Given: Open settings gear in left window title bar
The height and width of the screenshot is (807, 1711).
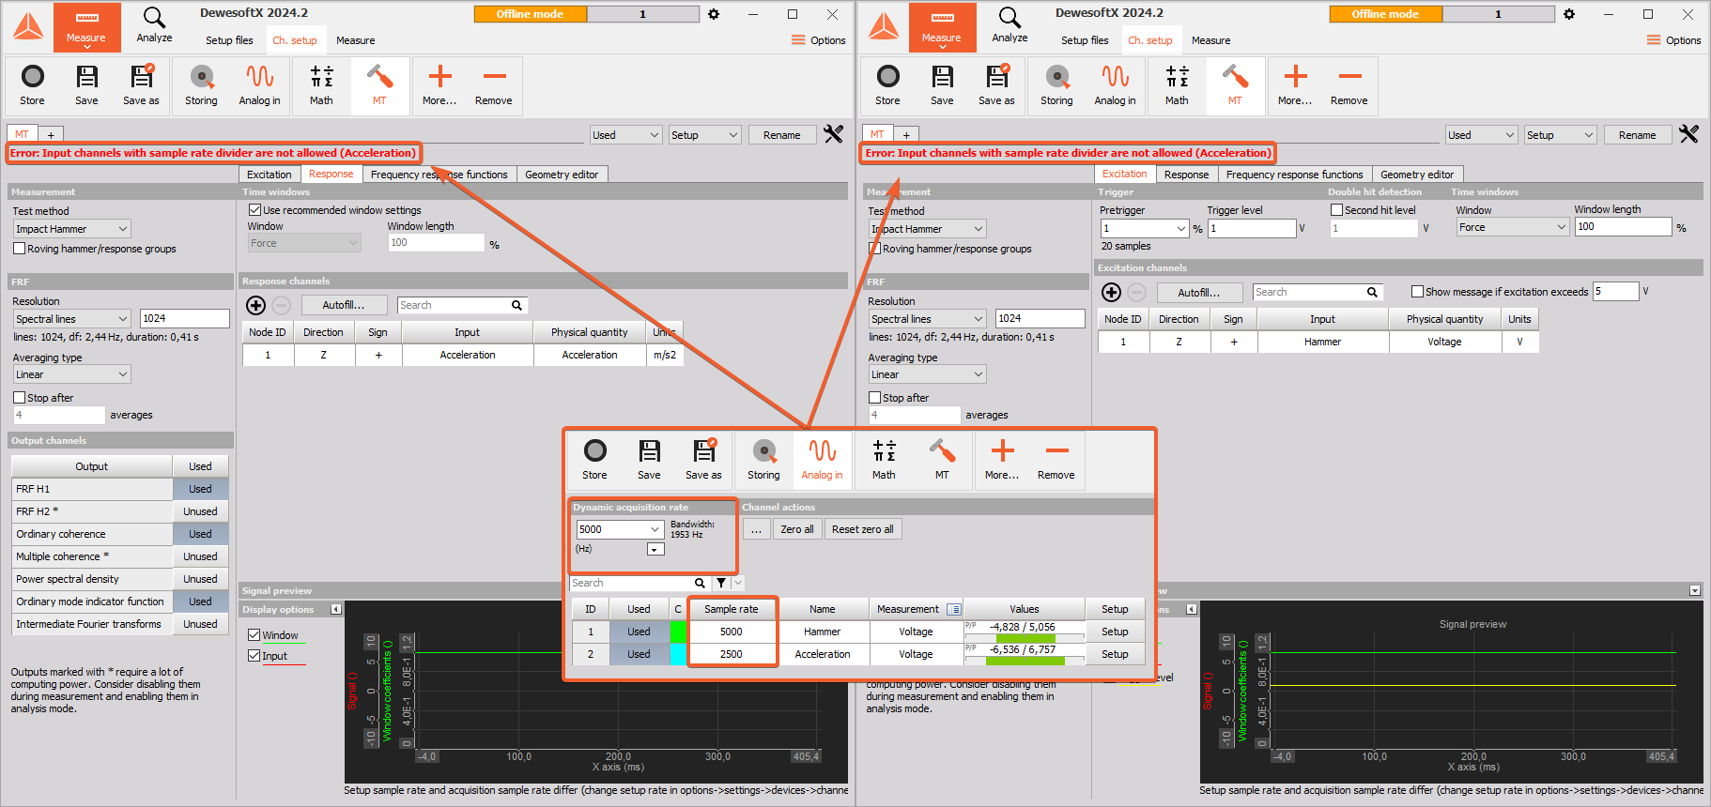Looking at the screenshot, I should pyautogui.click(x=714, y=14).
